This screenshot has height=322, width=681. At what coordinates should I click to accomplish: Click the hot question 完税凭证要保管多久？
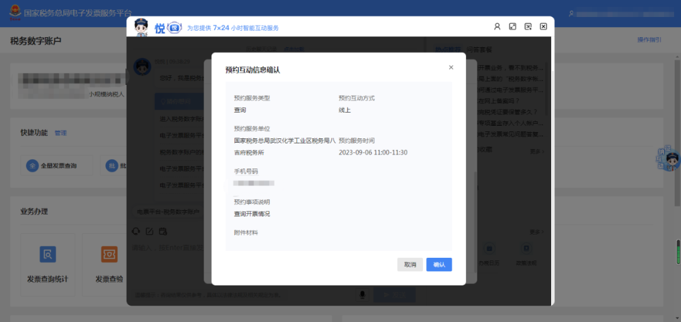point(508,112)
